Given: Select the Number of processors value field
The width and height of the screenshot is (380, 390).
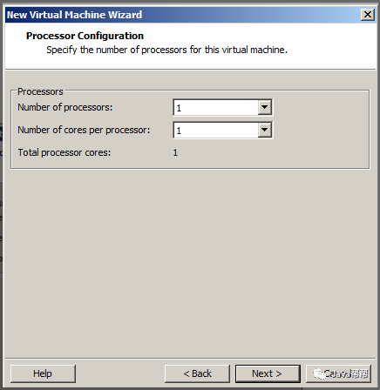Looking at the screenshot, I should coord(215,108).
